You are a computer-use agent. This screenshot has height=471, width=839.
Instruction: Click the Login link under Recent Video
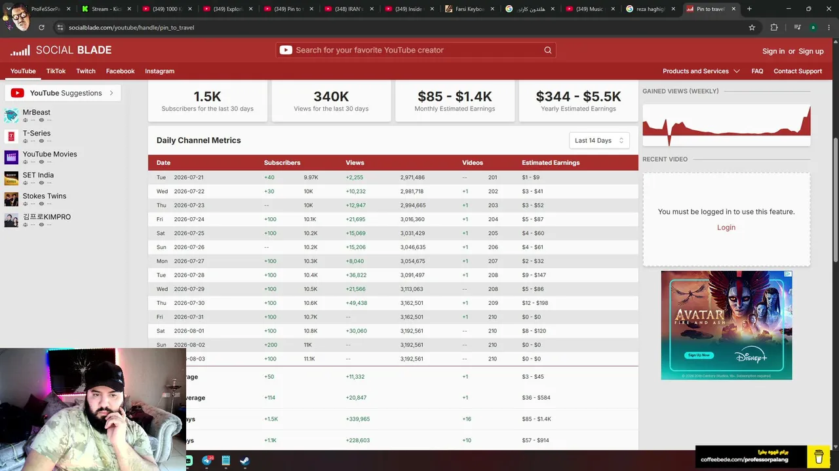(x=726, y=228)
